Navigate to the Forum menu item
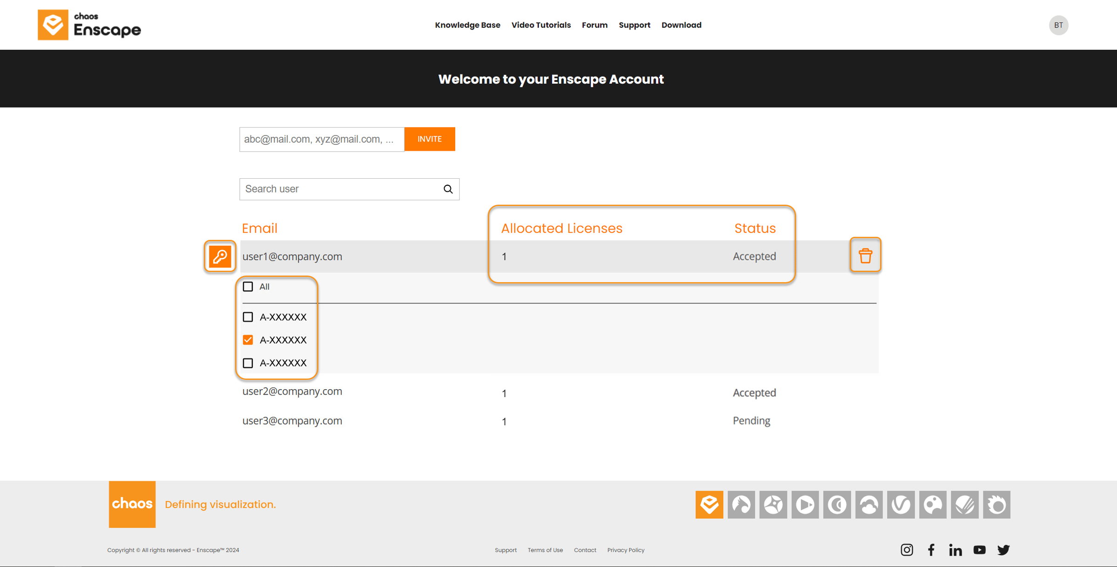The image size is (1117, 567). coord(594,25)
